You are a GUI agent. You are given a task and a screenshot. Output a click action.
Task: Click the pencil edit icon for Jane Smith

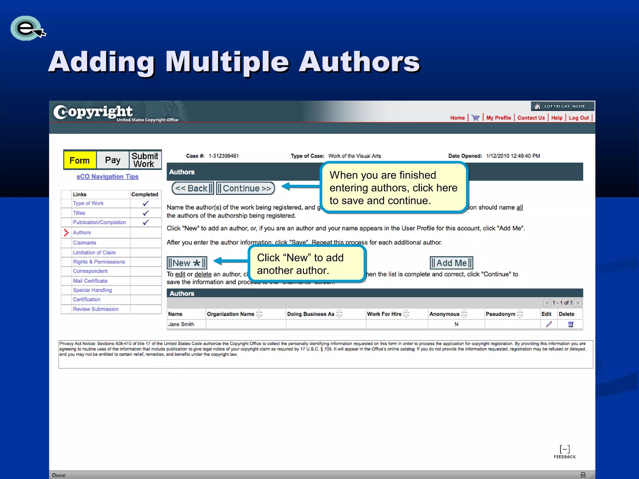[549, 324]
